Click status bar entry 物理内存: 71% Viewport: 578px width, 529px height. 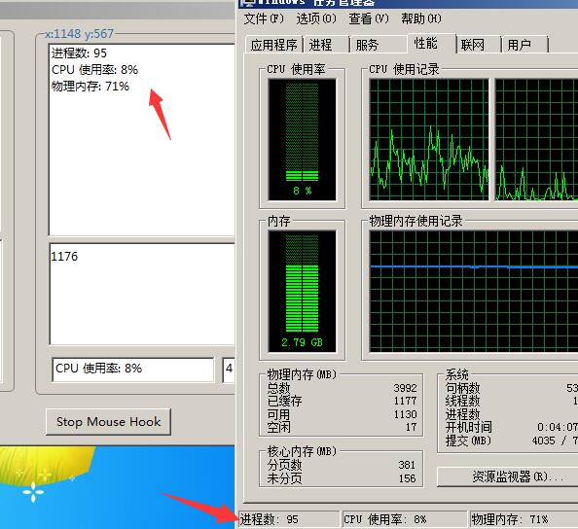click(x=524, y=519)
